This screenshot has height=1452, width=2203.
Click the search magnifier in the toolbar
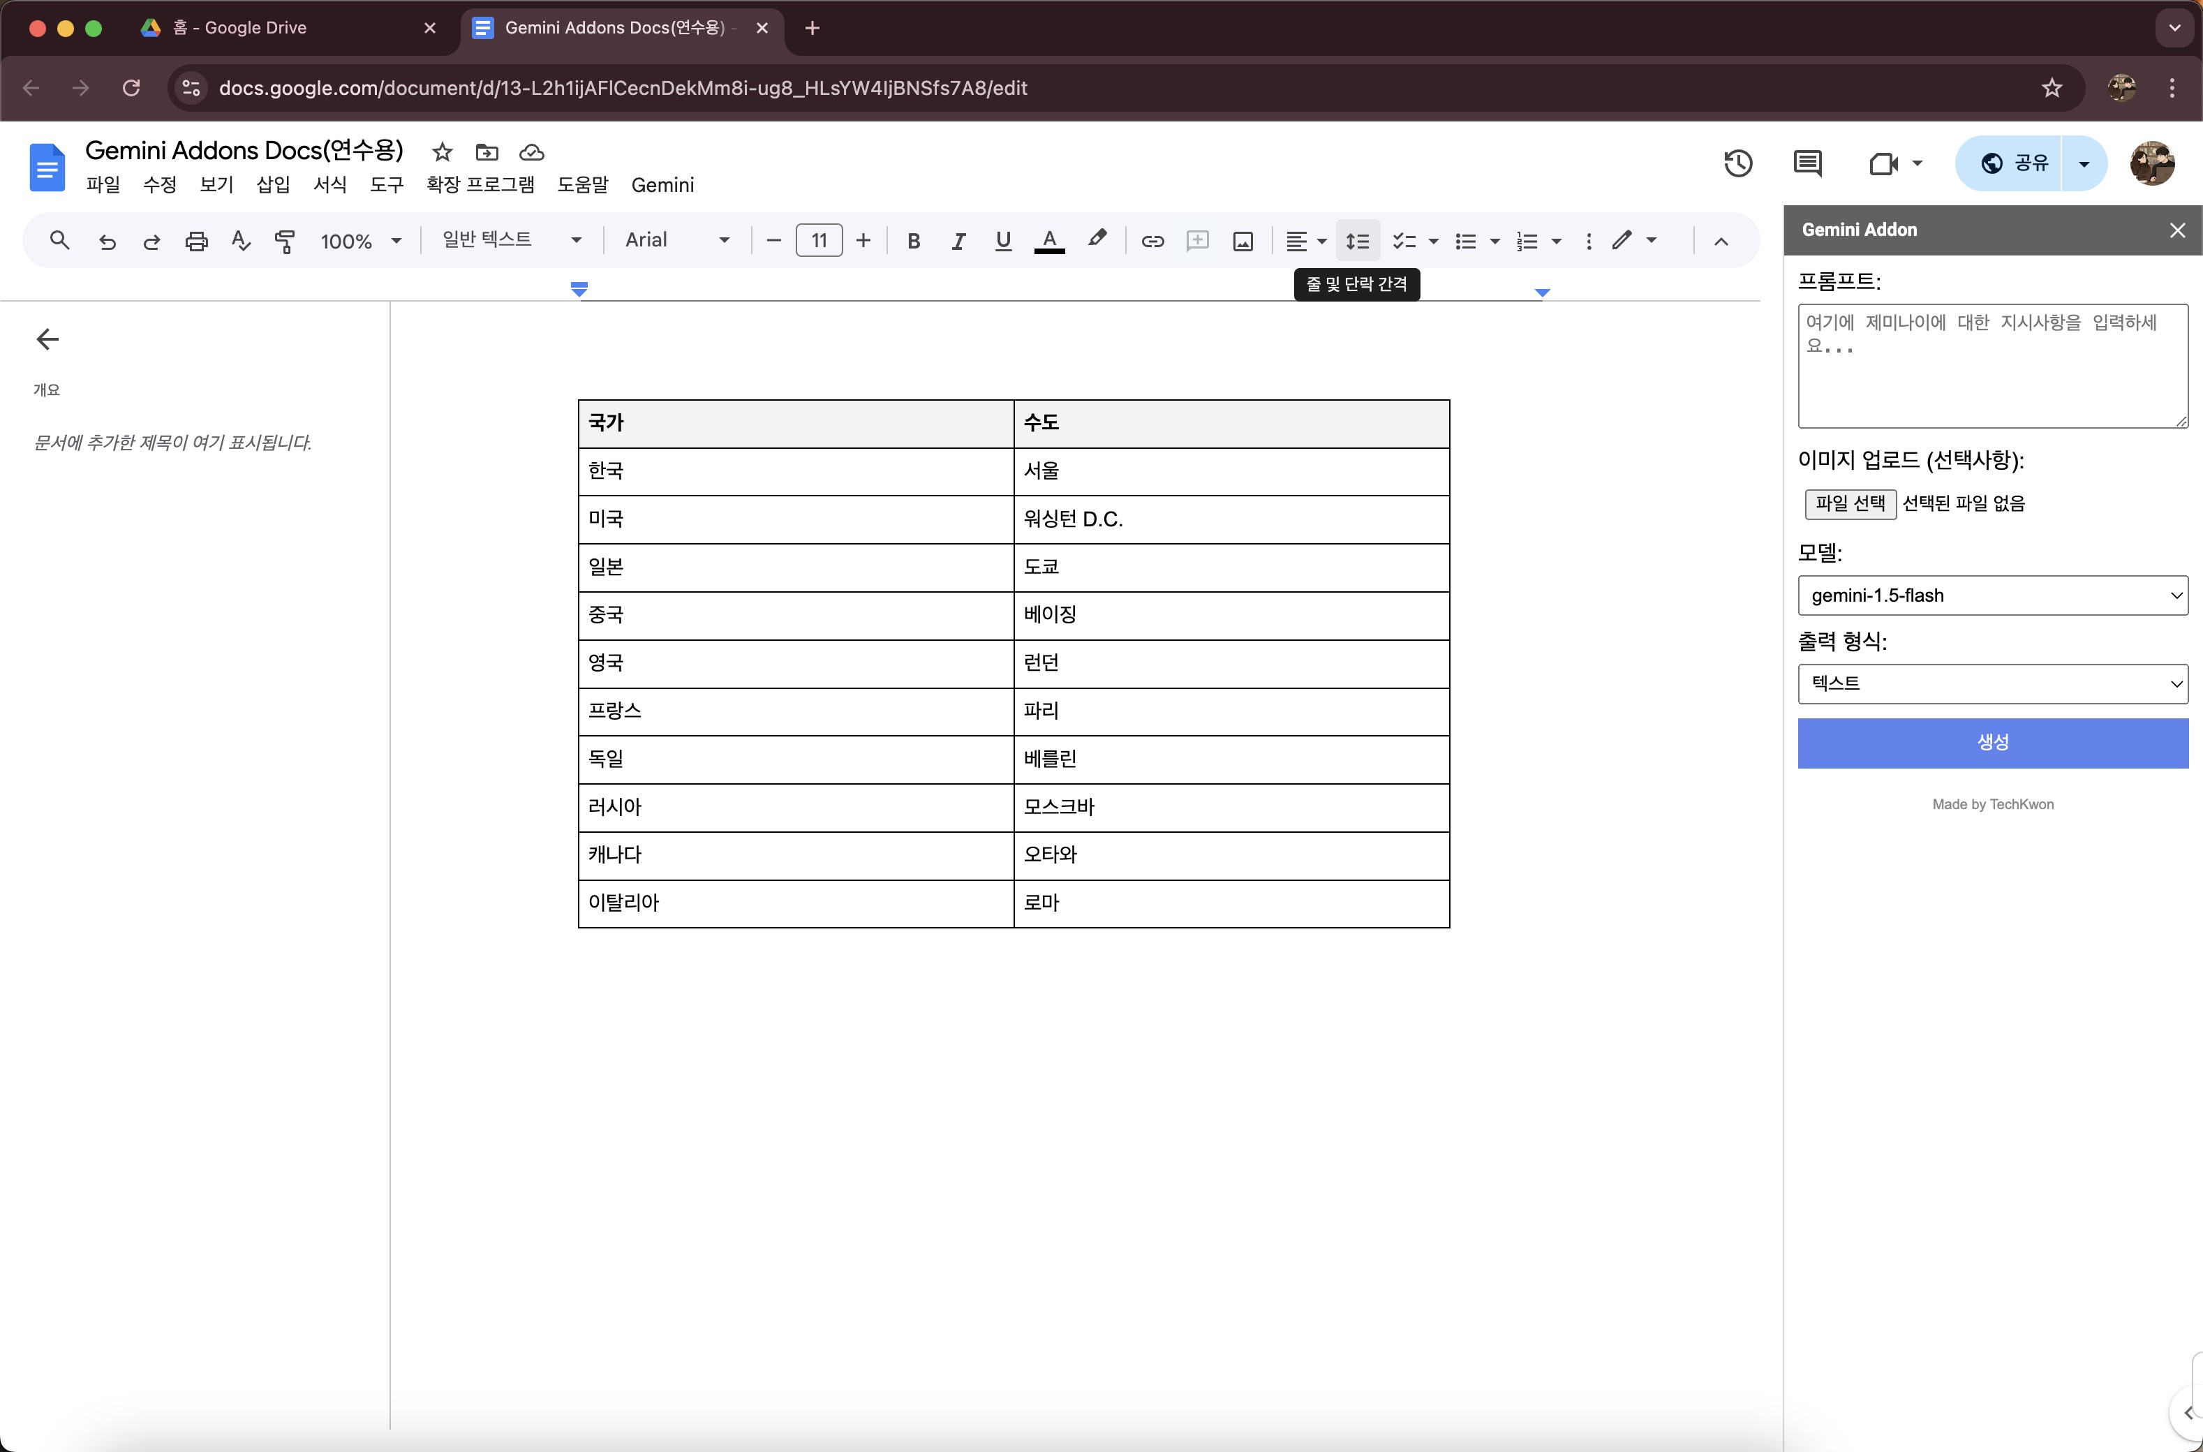click(59, 241)
